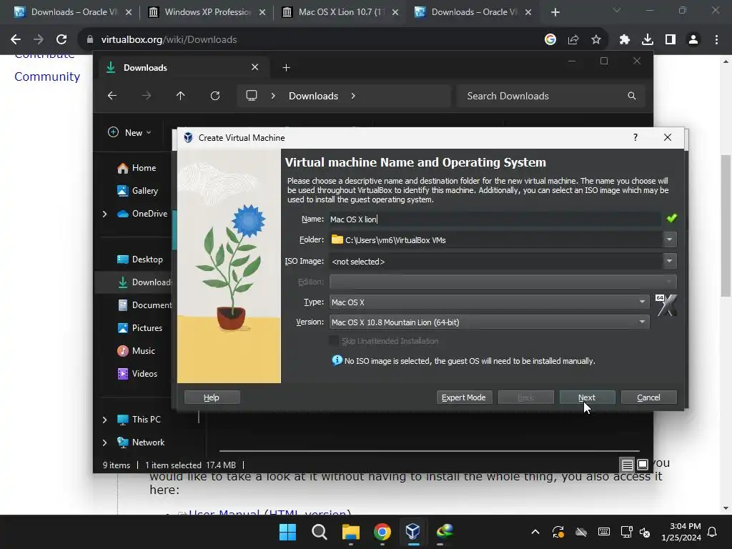Viewport: 732px width, 549px height.
Task: Click the Mac OS X 64-bit OS type icon
Action: pyautogui.click(x=666, y=305)
